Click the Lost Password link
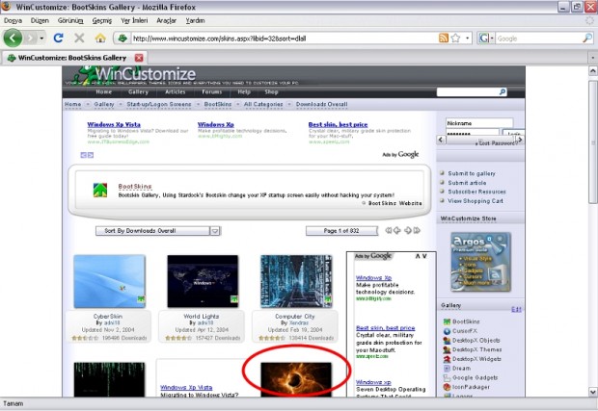 (498, 143)
